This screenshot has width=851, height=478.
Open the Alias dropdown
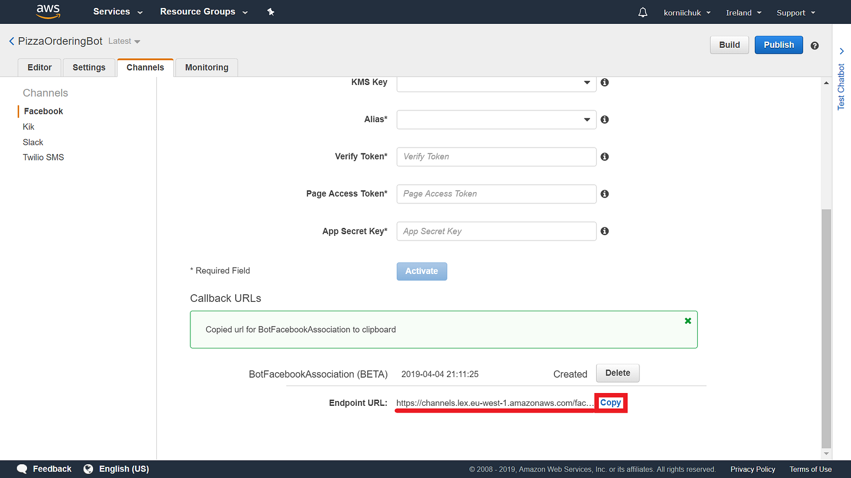point(496,119)
